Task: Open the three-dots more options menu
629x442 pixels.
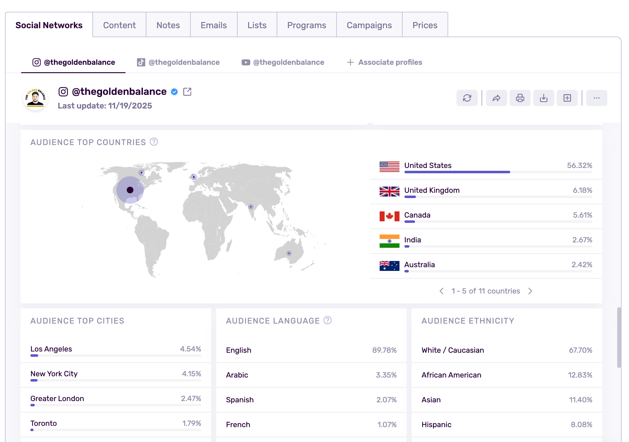Action: [596, 98]
